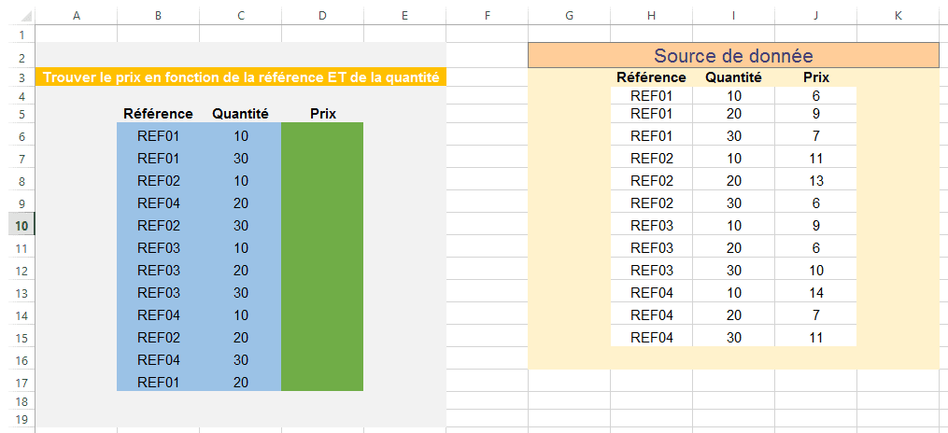Select cell B9 containing REF04
This screenshot has height=433, width=948.
click(158, 203)
